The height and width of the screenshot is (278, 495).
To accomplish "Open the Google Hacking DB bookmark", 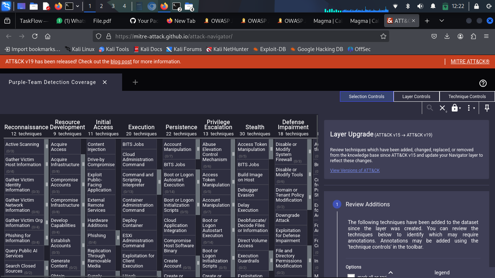I will pos(316,49).
